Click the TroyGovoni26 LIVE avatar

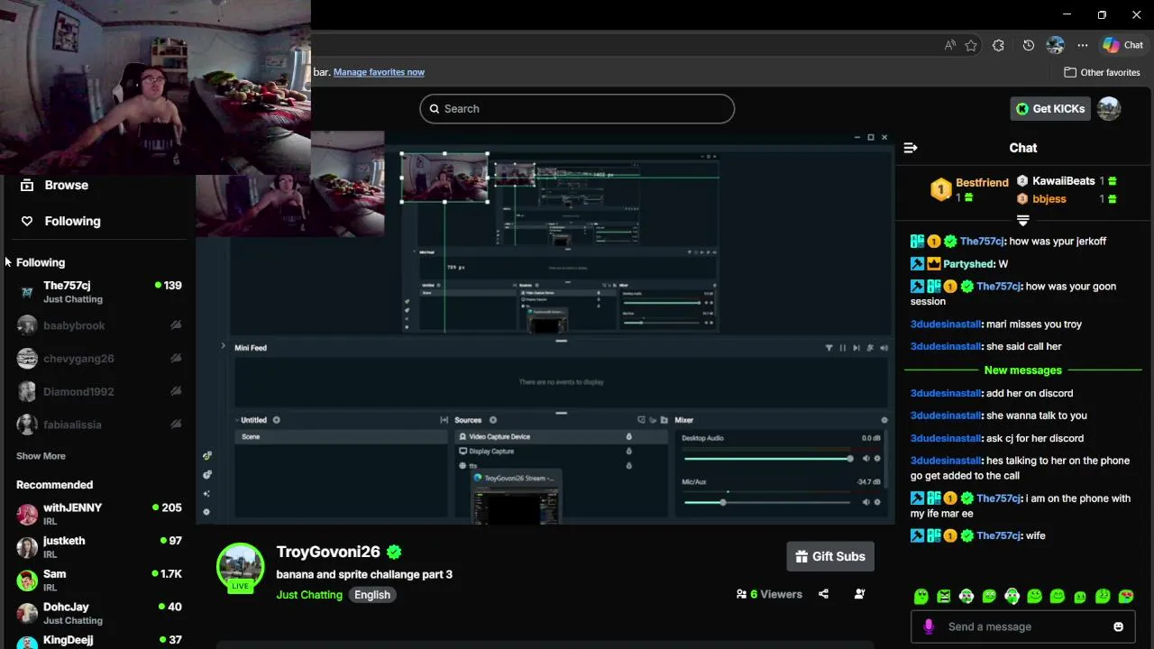point(240,567)
